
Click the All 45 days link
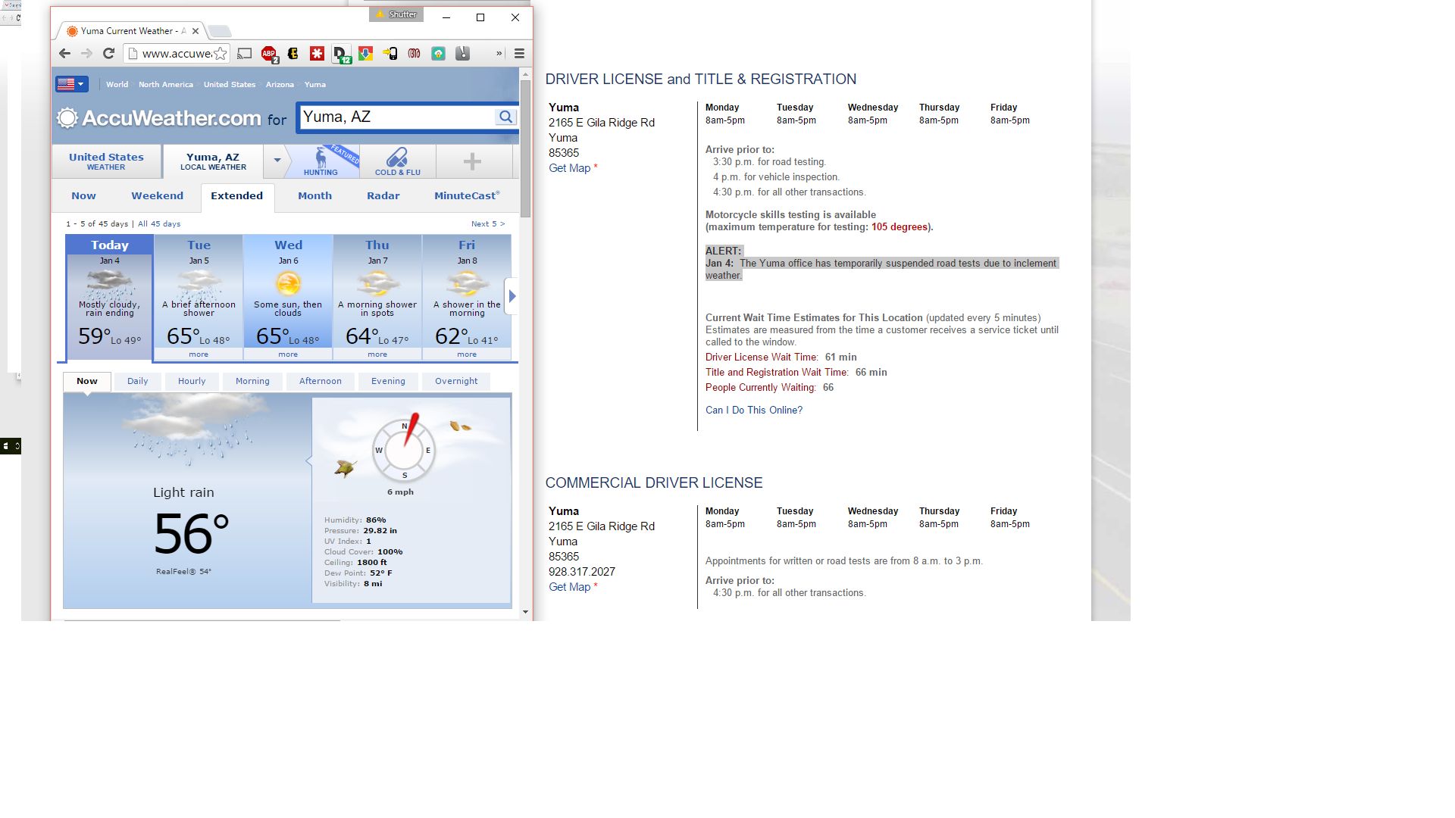(x=159, y=224)
